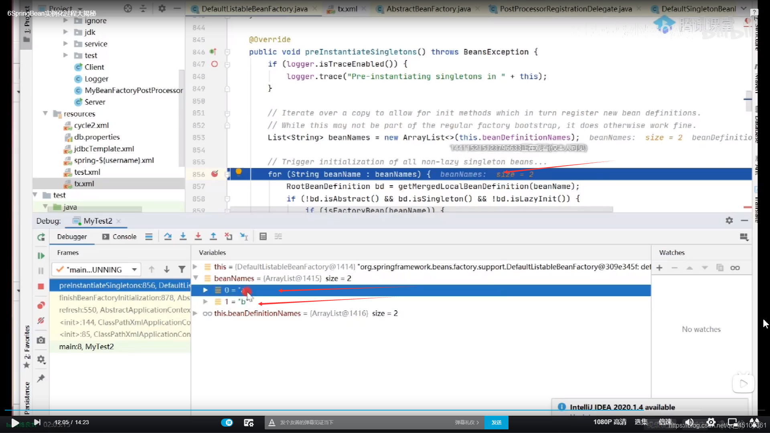Click Drop Frame icon
Image resolution: width=770 pixels, height=433 pixels.
click(229, 237)
